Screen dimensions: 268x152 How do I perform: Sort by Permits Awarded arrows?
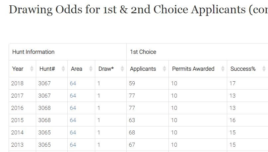[x=223, y=69]
